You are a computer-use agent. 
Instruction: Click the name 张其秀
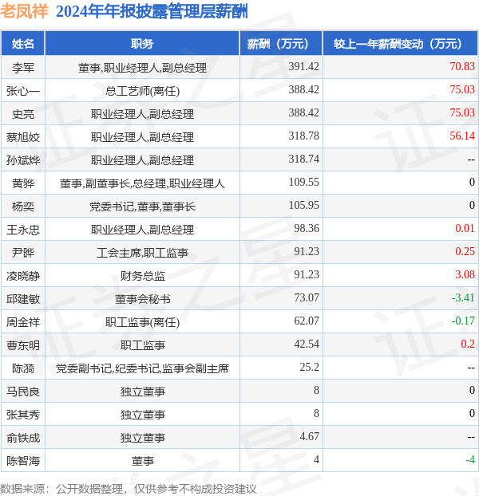23,414
